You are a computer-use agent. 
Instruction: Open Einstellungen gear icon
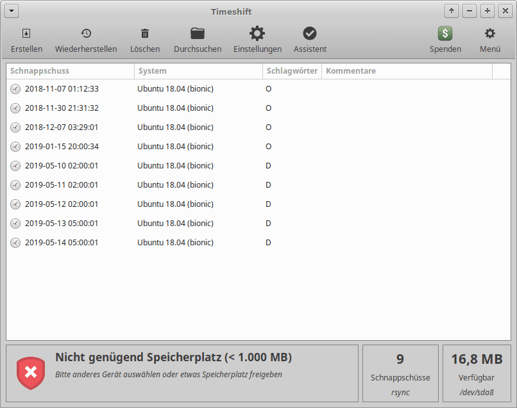(257, 33)
